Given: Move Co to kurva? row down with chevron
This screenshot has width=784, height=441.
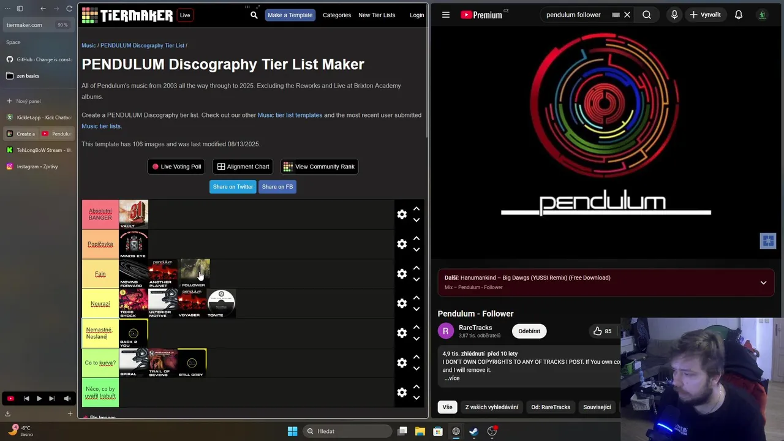Looking at the screenshot, I should pos(417,368).
